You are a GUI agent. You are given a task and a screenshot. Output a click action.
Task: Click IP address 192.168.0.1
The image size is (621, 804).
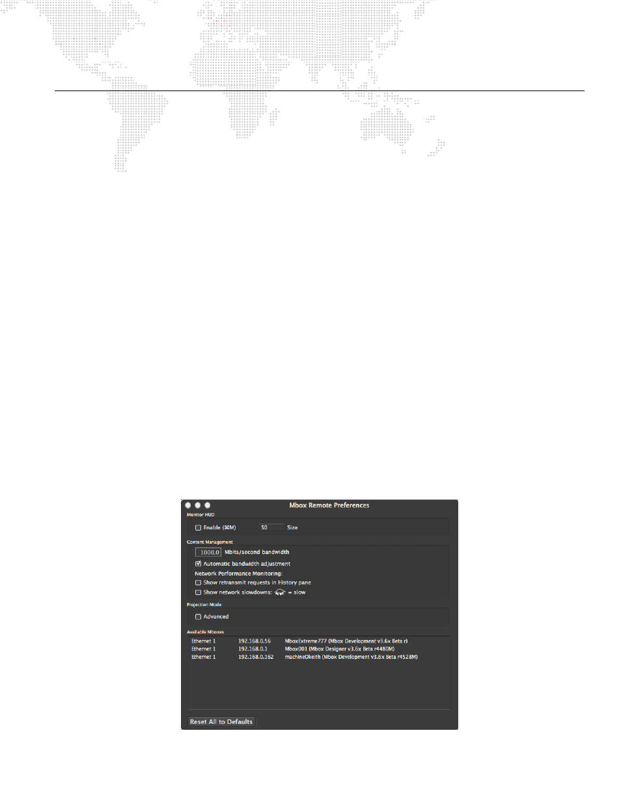coord(253,649)
